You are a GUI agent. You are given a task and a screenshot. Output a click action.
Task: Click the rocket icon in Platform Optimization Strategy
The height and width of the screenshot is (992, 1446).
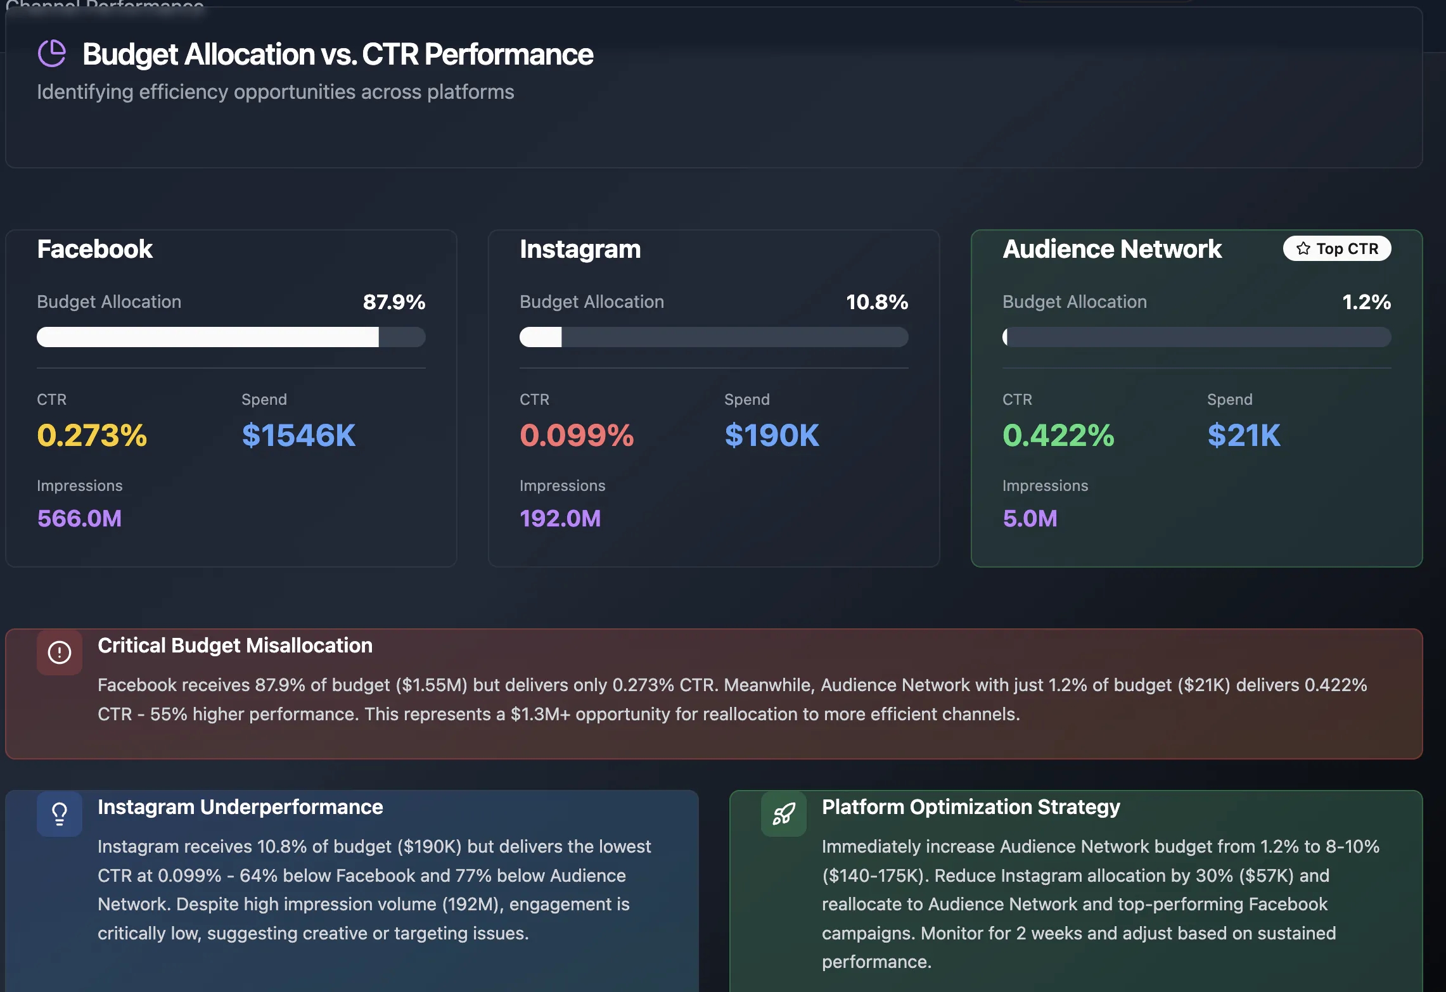(784, 814)
